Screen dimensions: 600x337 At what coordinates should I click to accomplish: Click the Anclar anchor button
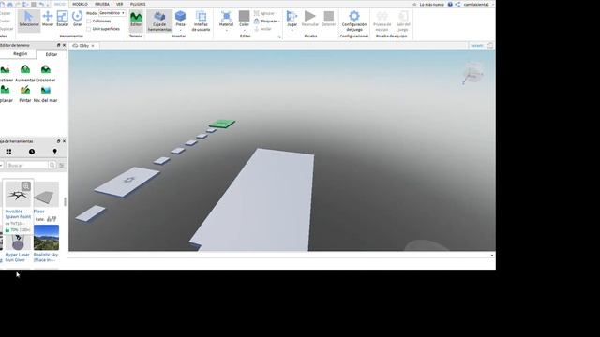click(262, 29)
